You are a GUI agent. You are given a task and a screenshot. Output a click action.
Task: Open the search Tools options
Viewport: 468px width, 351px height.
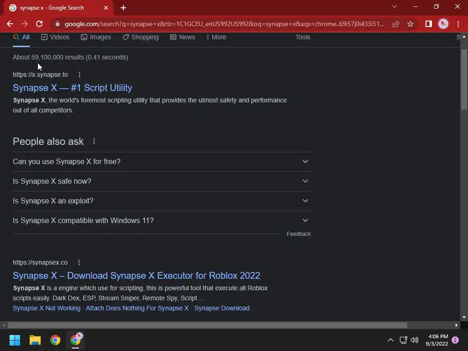303,37
